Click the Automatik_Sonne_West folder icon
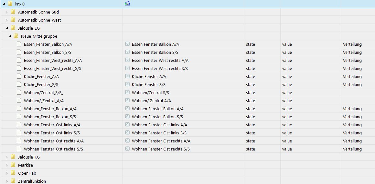375x184 pixels. (x=13, y=20)
